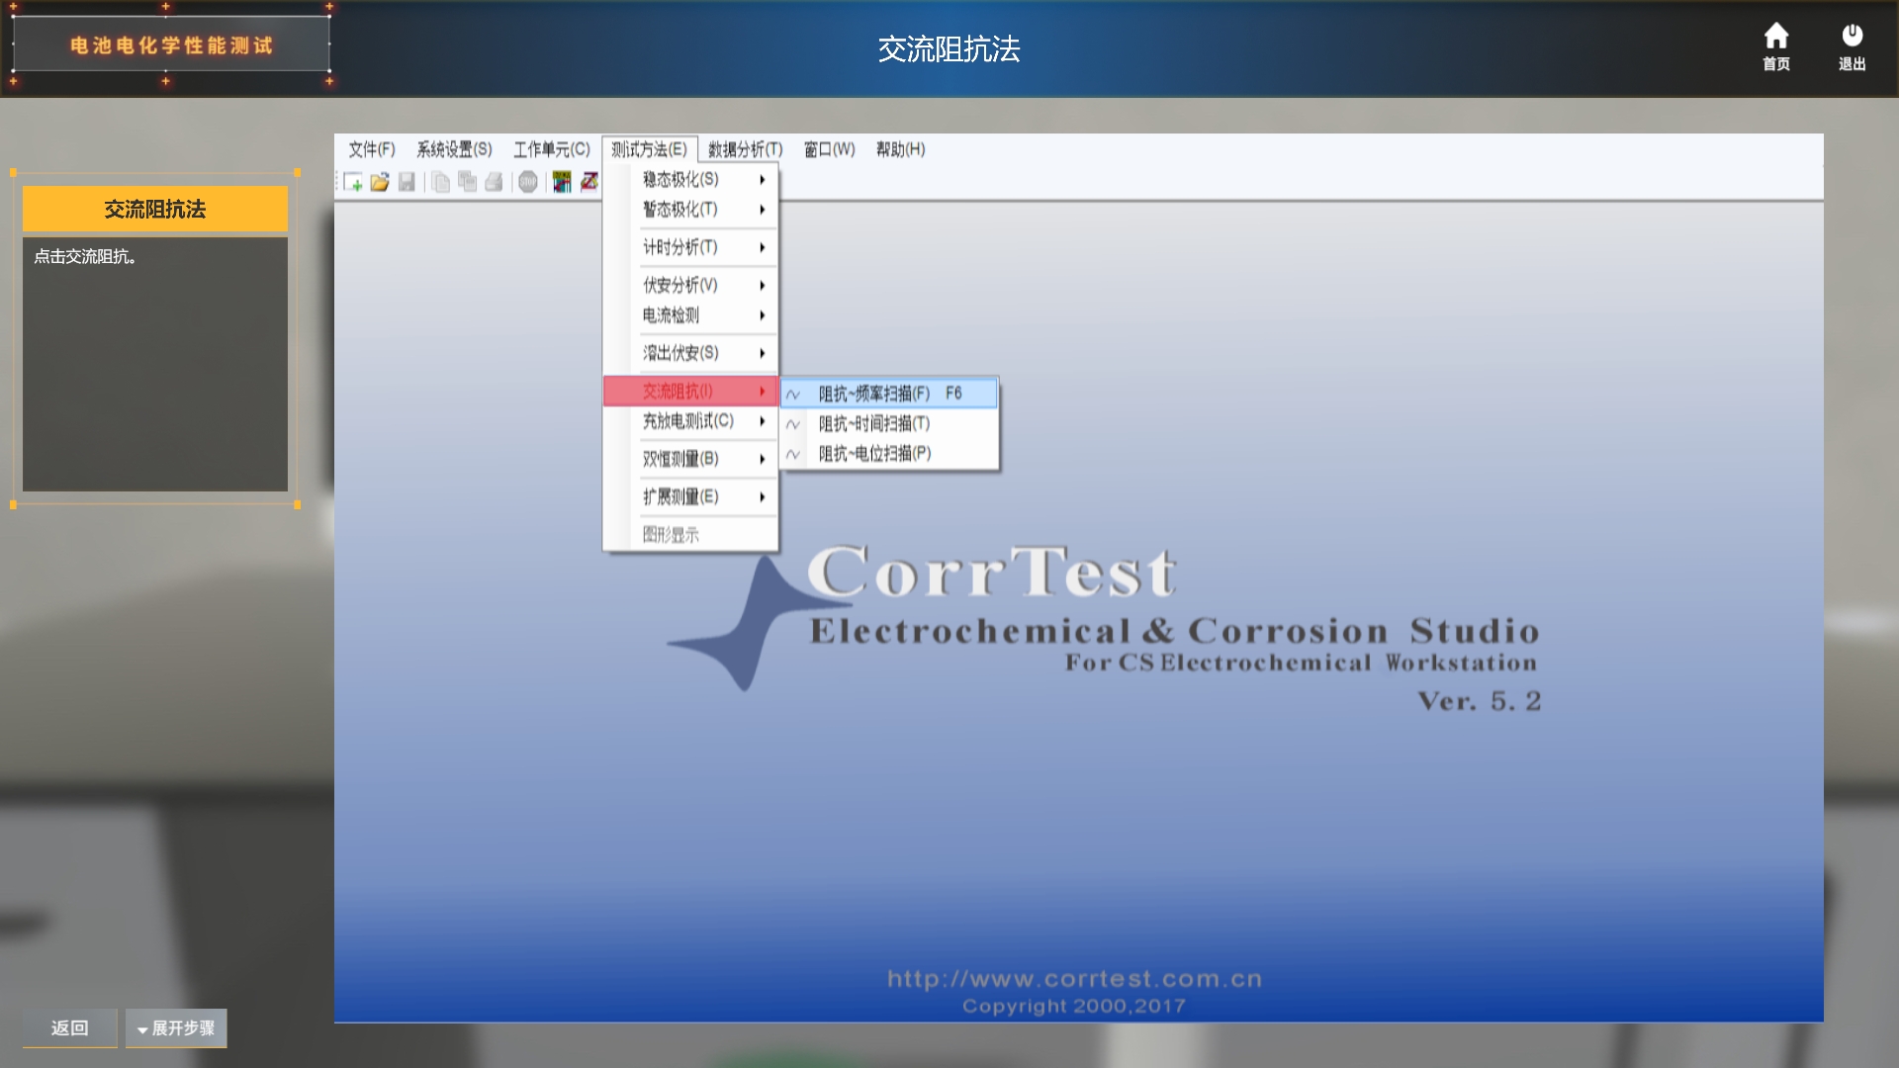Screen dimensions: 1899x1068
Task: Select 阻抗~频率扫描(F) F6 submenu item
Action: coord(889,394)
